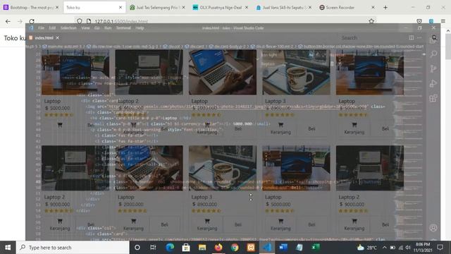The width and height of the screenshot is (451, 254).
Task: Click the site info shield icon
Action: point(80,21)
